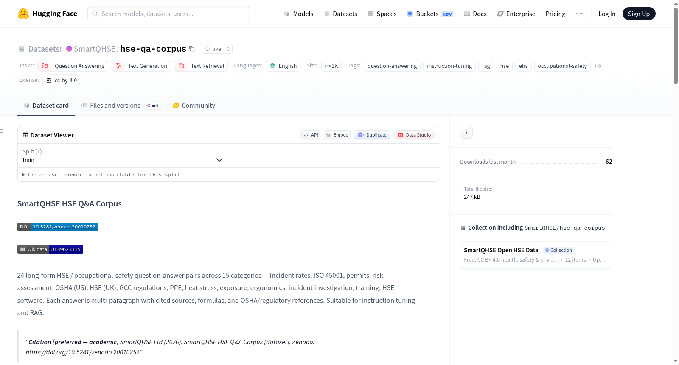Click the API button in Dataset Viewer
The width and height of the screenshot is (679, 365).
click(x=311, y=135)
